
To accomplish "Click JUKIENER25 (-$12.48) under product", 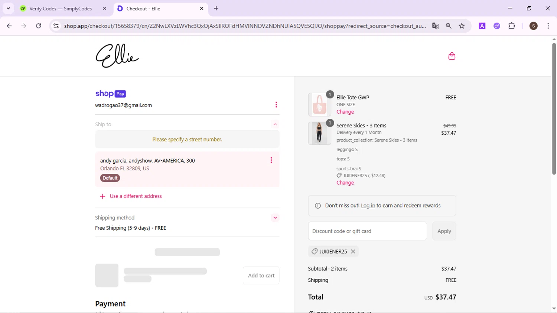I will coord(364,176).
